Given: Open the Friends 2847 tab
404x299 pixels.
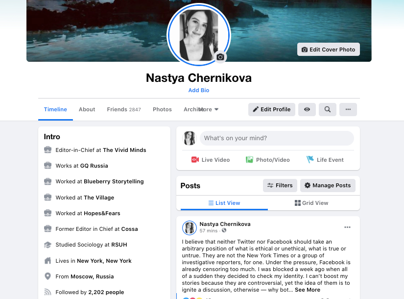Looking at the screenshot, I should click(x=124, y=109).
